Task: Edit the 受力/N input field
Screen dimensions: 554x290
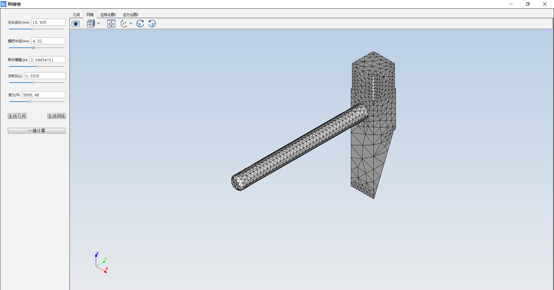Action: click(44, 95)
